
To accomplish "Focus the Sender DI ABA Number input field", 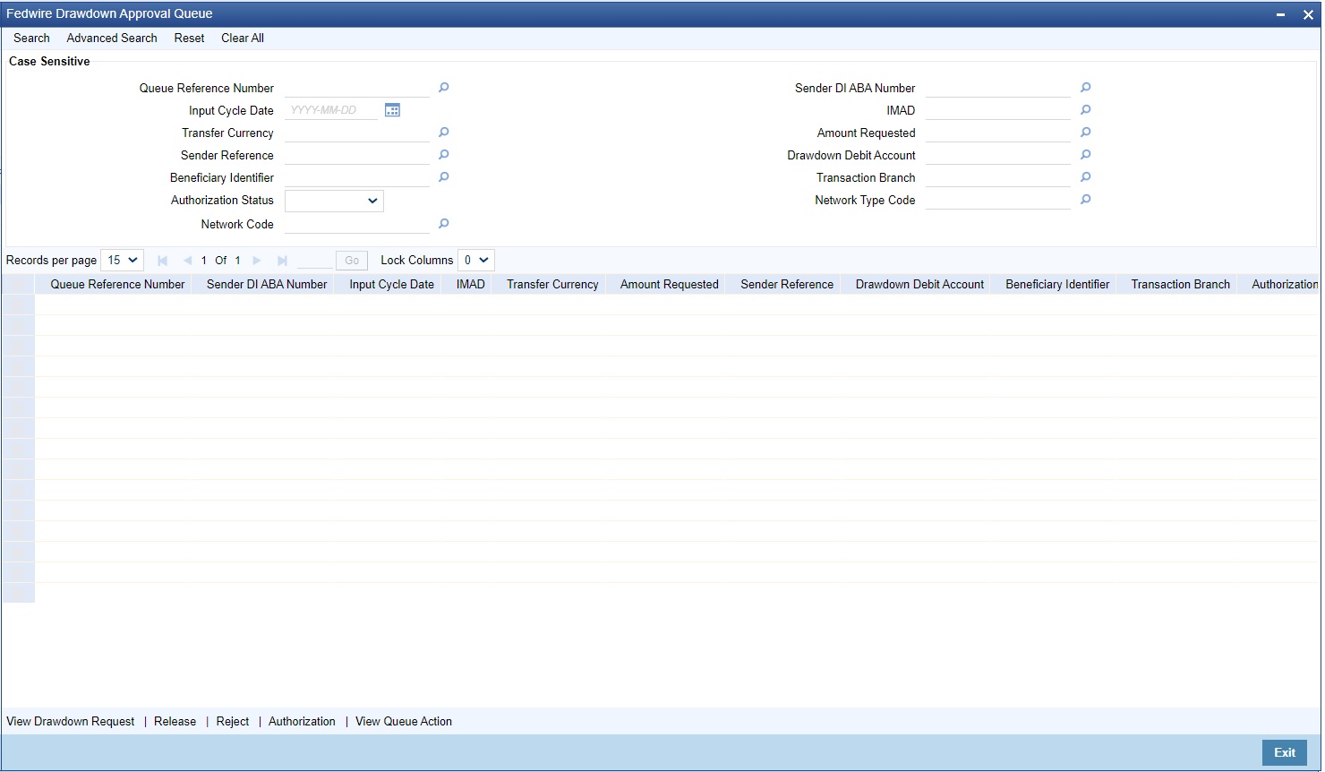I will (998, 88).
